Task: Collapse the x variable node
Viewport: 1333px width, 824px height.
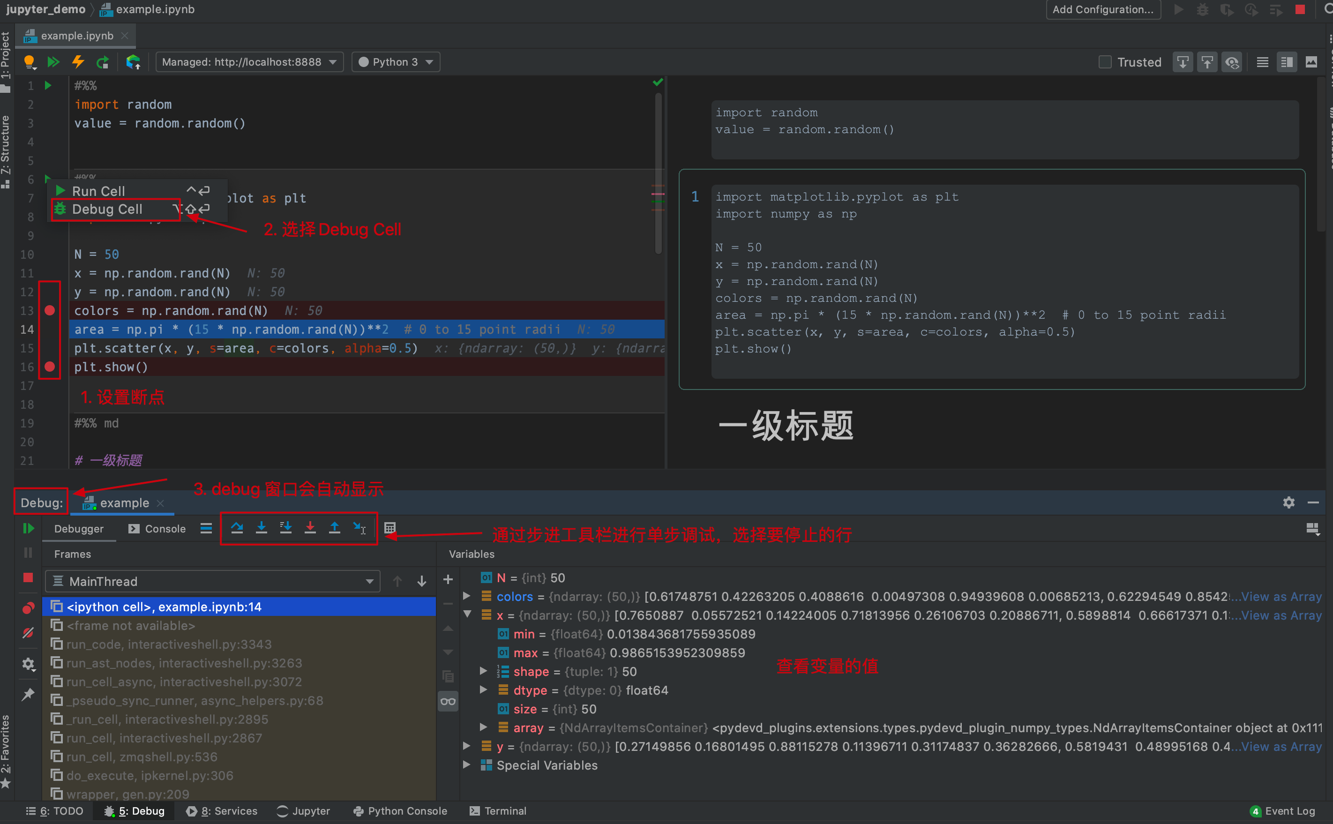Action: (x=467, y=615)
